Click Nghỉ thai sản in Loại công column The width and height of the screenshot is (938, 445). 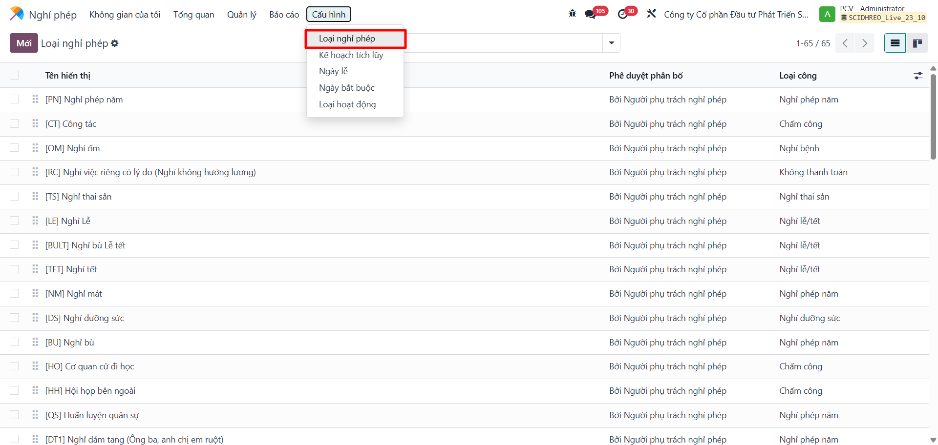[804, 197]
